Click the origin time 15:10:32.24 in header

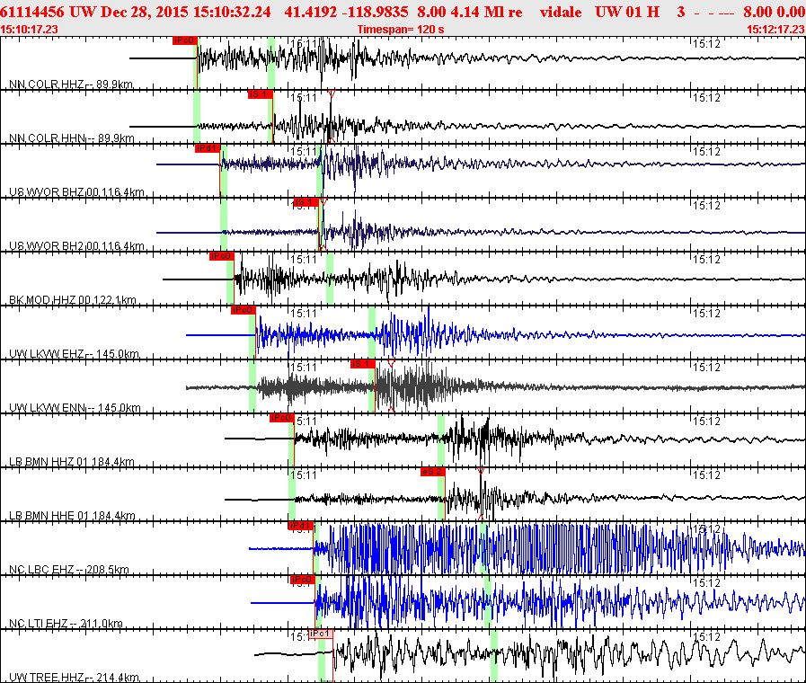[x=232, y=12]
